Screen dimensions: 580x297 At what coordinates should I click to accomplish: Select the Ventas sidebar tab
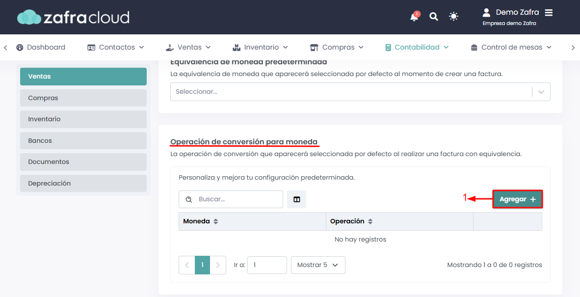[83, 77]
